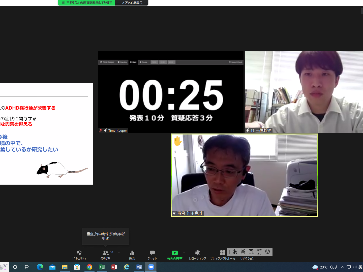Open the セキュリティ (Security) shield menu
The width and height of the screenshot is (363, 272).
pyautogui.click(x=79, y=255)
